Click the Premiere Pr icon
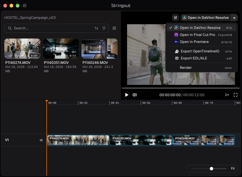This screenshot has height=177, width=242. pyautogui.click(x=176, y=42)
